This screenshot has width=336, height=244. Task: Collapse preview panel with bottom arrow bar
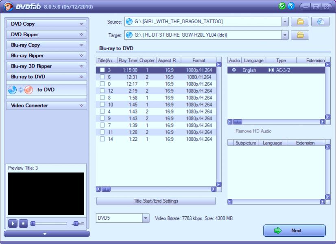pyautogui.click(x=46, y=234)
